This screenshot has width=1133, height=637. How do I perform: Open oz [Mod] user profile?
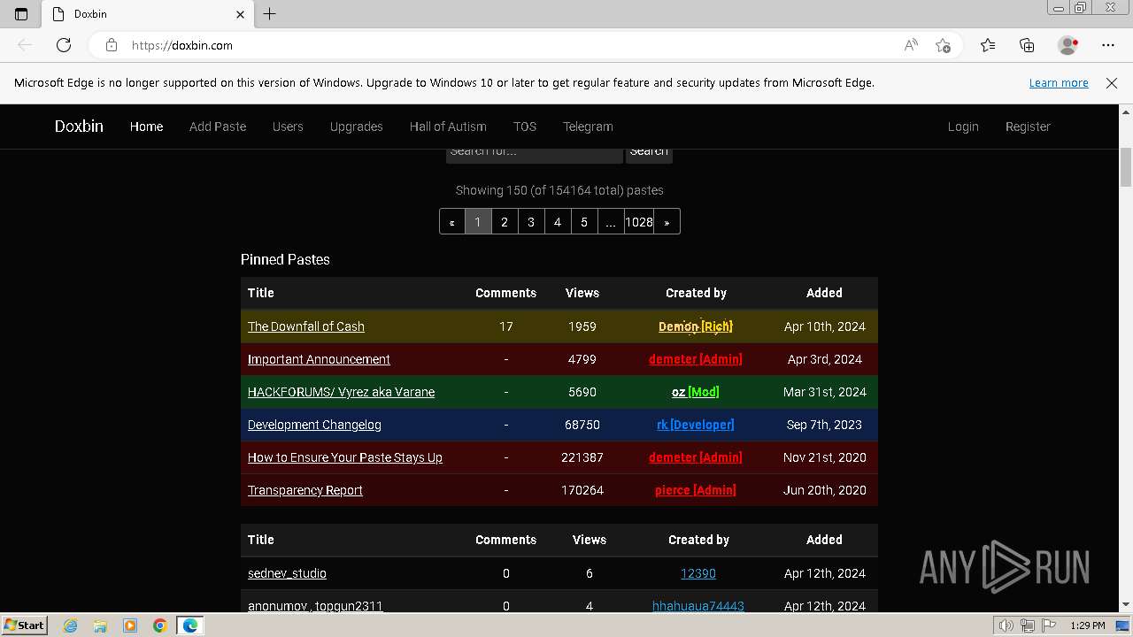[x=696, y=392]
